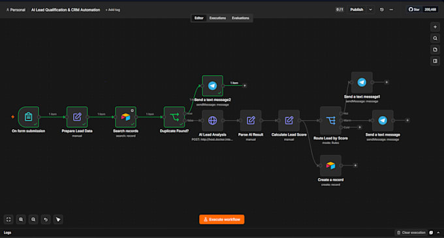Fit the workflow to view
444x238 pixels.
8,219
